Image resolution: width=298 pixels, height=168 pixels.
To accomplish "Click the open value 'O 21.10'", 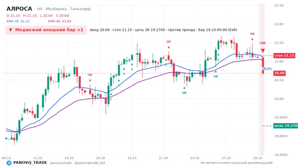I will click(x=14, y=15).
